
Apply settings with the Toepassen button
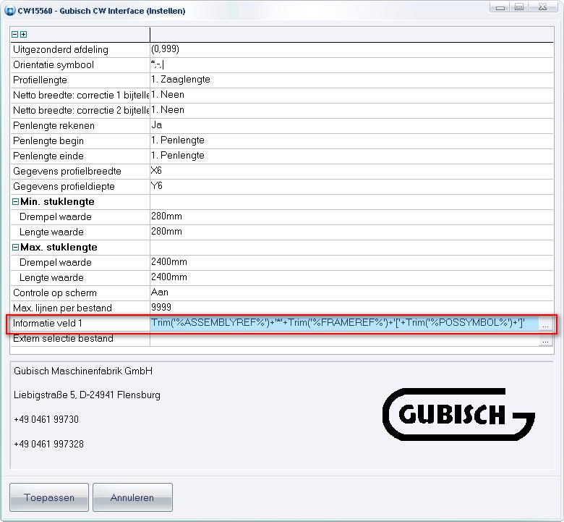coord(49,497)
